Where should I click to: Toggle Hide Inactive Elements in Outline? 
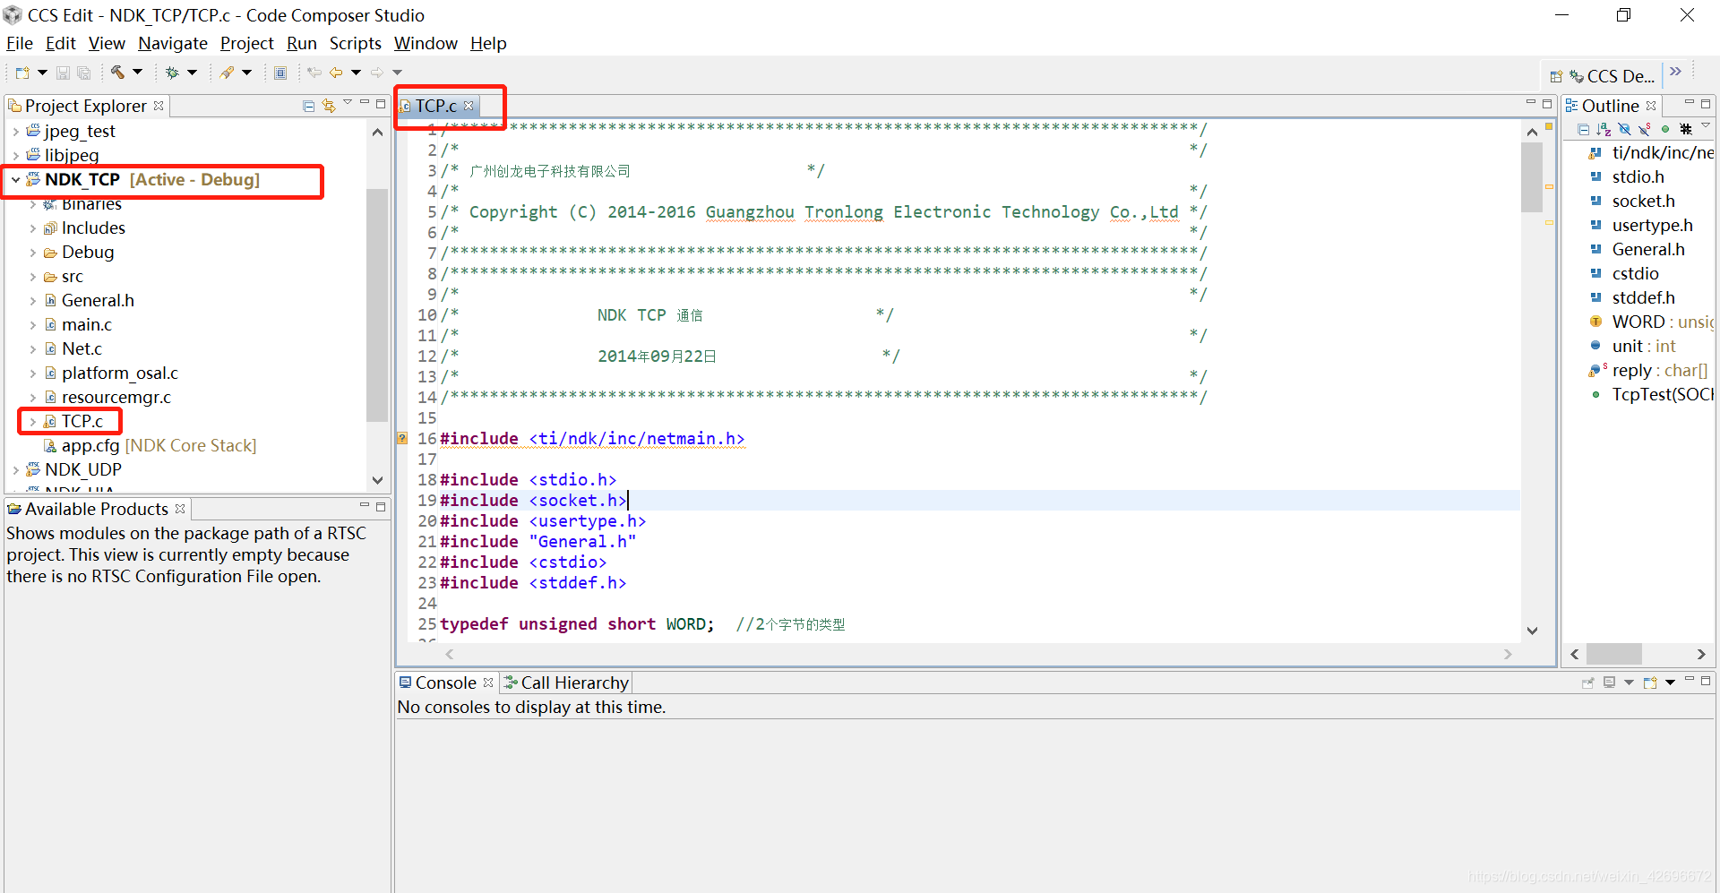[1686, 130]
